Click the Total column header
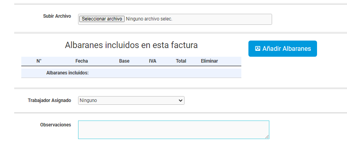This screenshot has width=347, height=167. click(181, 61)
